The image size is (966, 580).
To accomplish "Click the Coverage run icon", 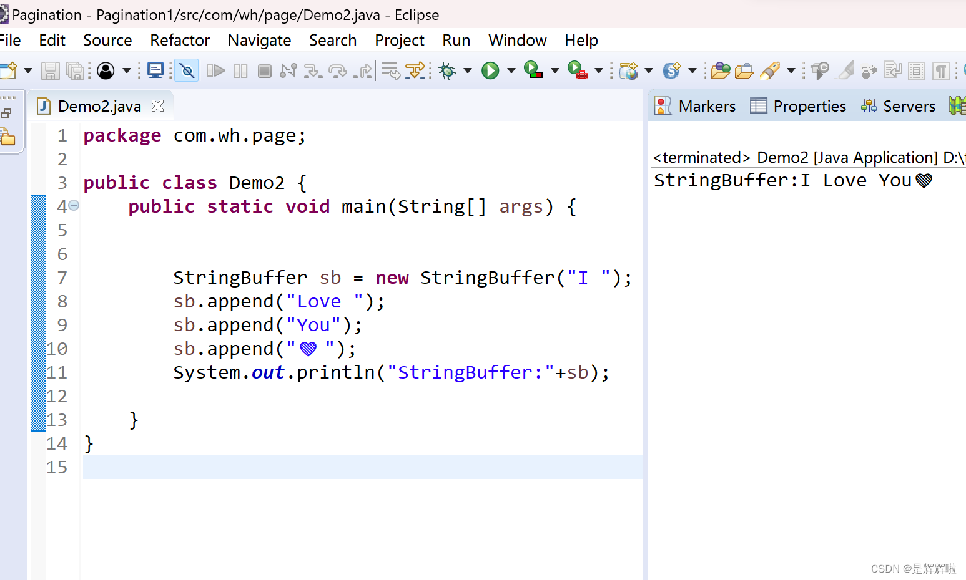I will 533,70.
